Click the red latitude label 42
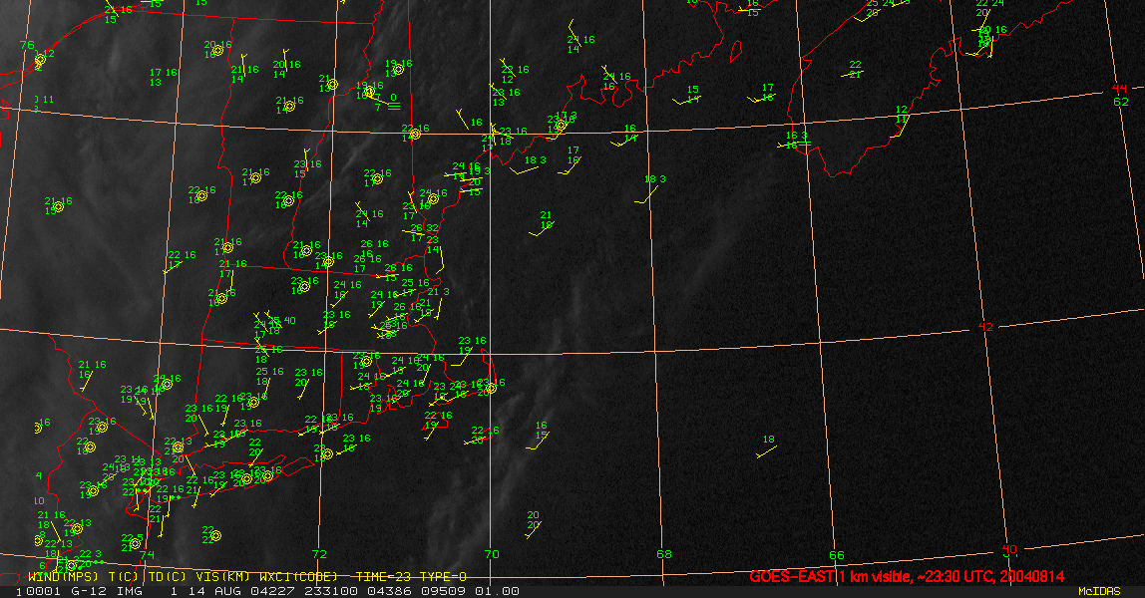1145x598 pixels. click(x=985, y=327)
